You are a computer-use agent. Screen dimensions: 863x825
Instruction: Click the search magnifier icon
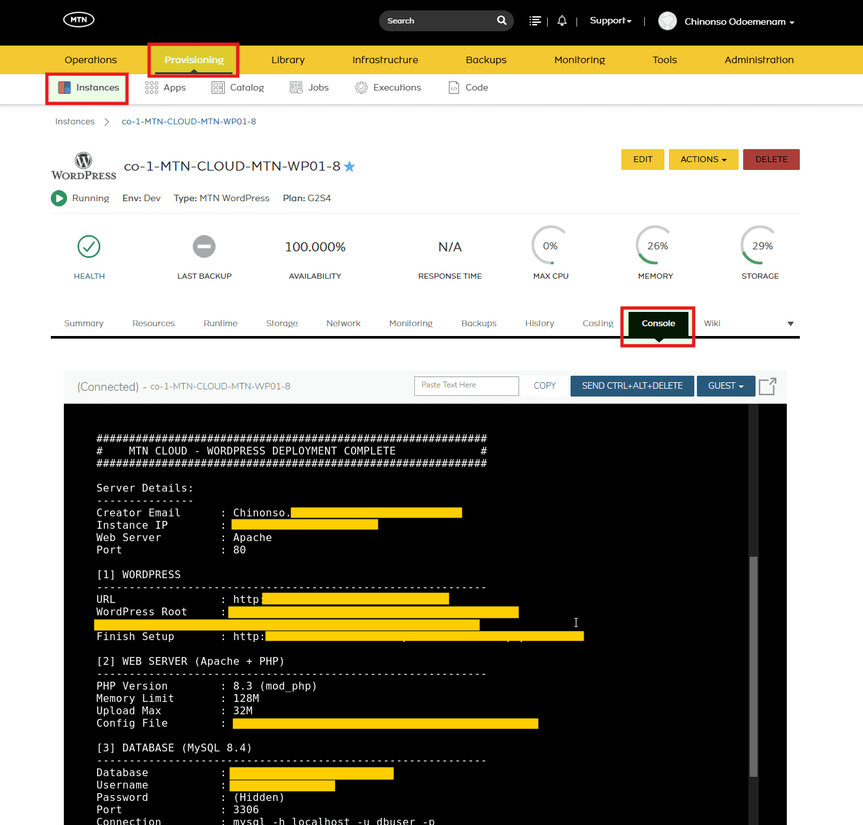coord(502,20)
